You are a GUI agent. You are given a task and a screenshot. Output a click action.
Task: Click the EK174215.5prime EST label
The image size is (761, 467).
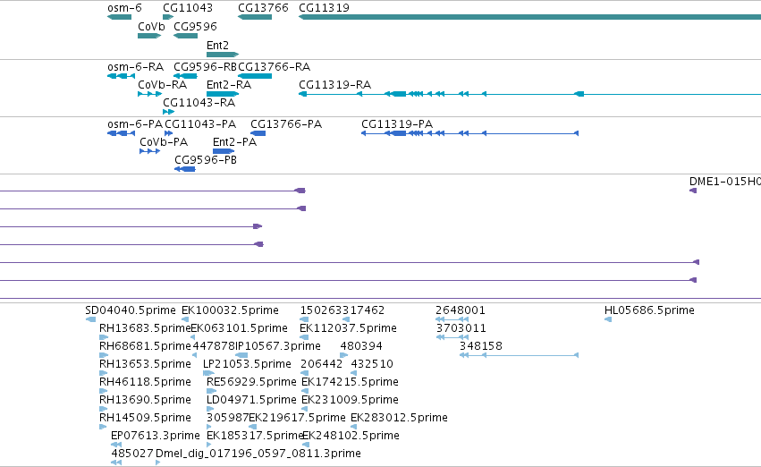[350, 382]
